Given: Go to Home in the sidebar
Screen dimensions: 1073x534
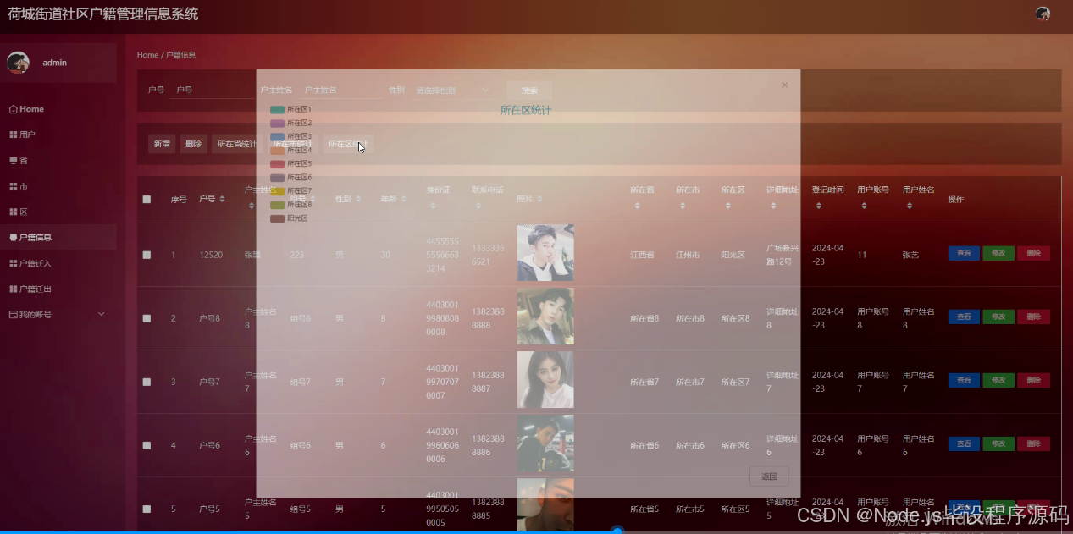Looking at the screenshot, I should tap(58, 109).
